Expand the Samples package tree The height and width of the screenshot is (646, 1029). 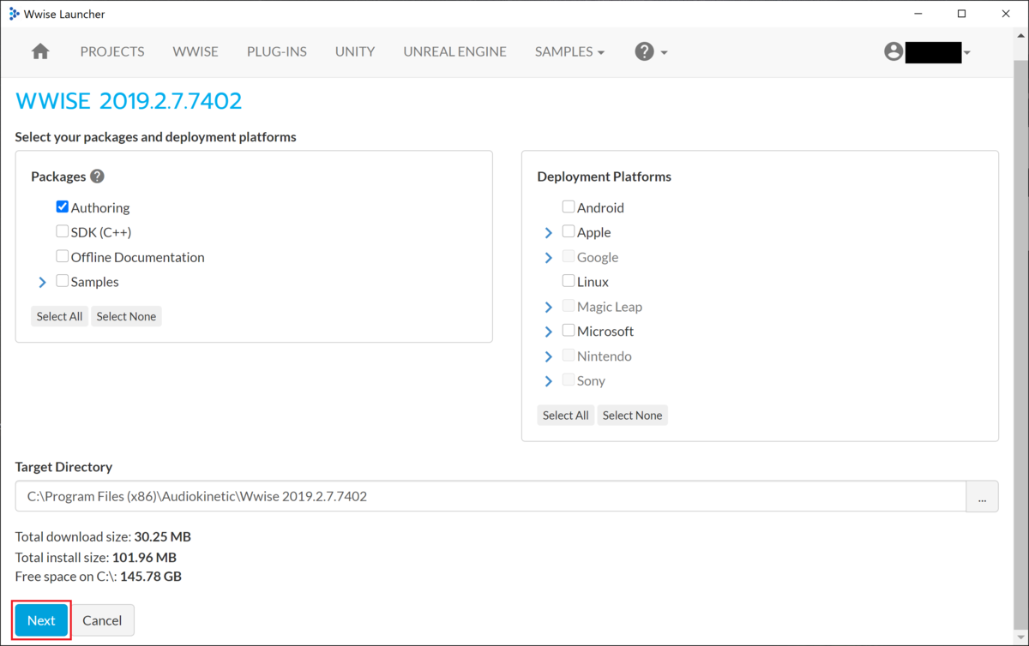42,282
